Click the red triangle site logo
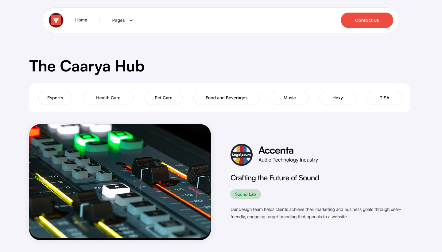 [x=56, y=20]
